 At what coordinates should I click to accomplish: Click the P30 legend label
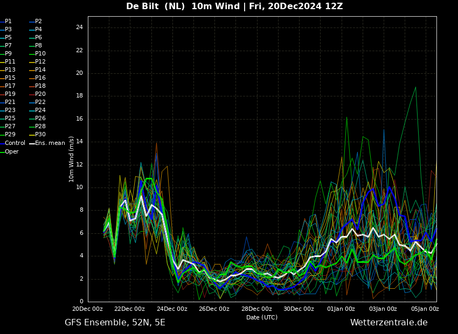click(40, 134)
